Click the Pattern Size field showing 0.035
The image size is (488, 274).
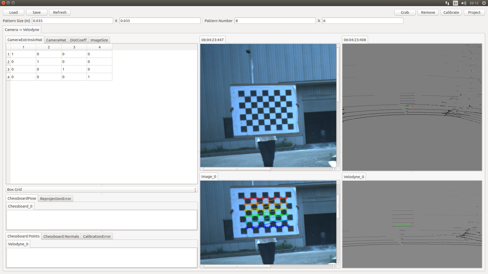[72, 21]
